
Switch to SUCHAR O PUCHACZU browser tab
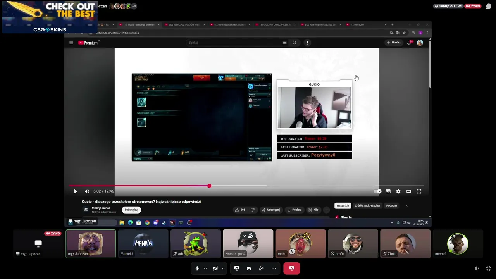coord(276,25)
